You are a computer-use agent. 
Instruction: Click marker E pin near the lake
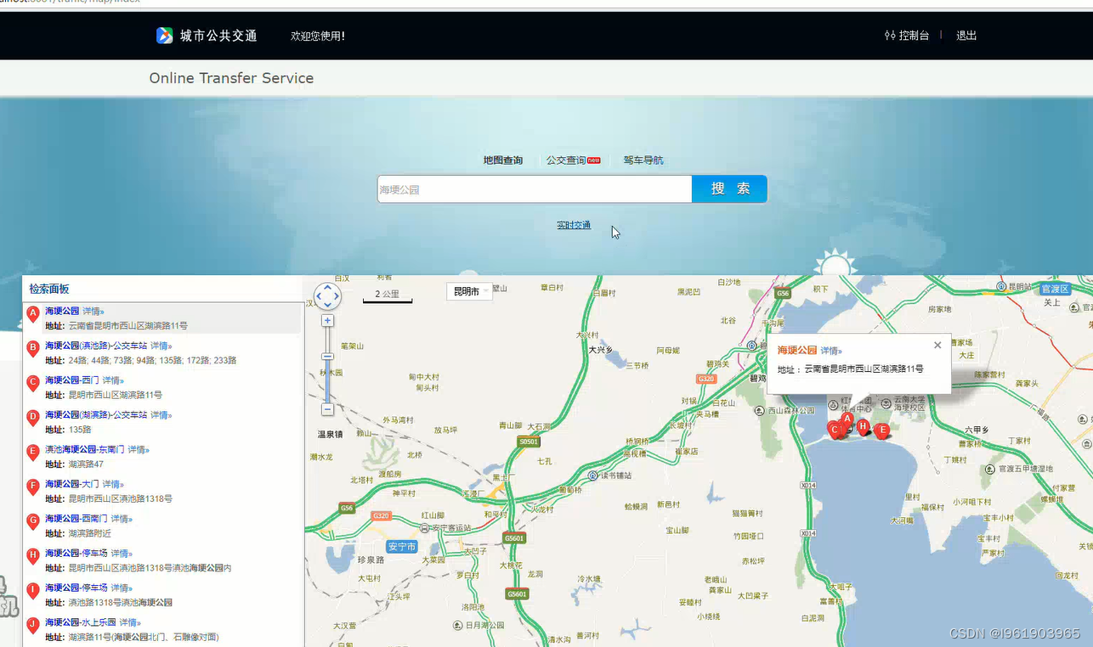883,429
